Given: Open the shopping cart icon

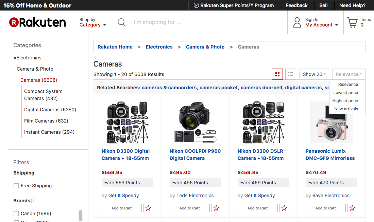Looking at the screenshot, I should tap(352, 22).
